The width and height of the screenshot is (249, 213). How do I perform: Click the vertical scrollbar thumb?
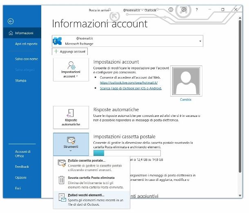[240, 96]
